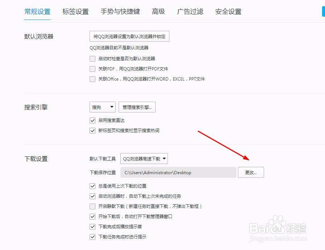Switch to the 安全设置 tab
The height and width of the screenshot is (250, 325).
(228, 12)
